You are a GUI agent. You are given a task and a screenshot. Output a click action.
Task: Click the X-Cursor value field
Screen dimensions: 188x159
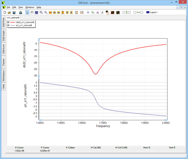(19, 151)
